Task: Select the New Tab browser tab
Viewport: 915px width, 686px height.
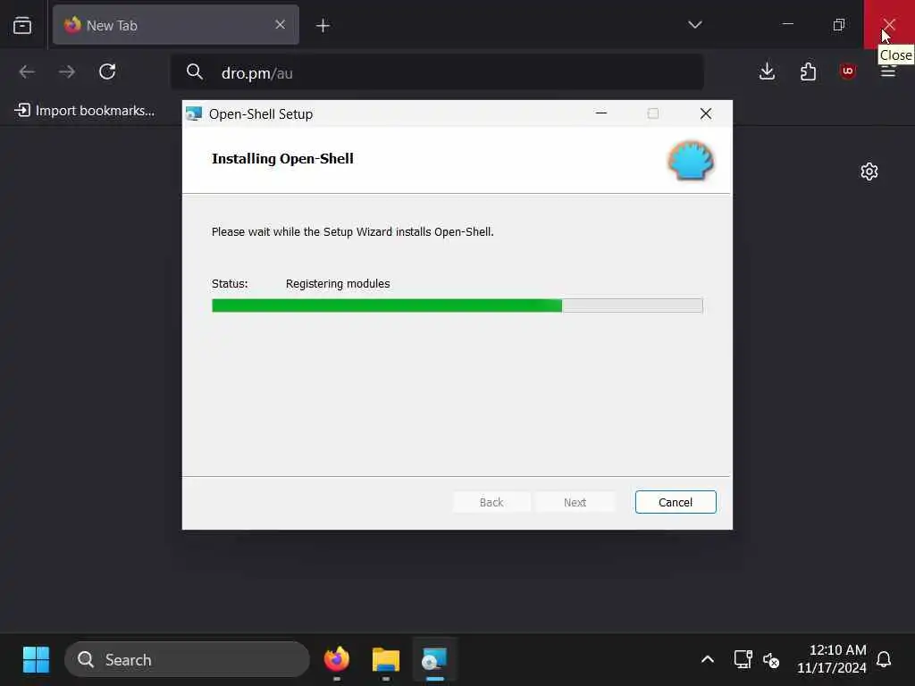Action: 176,25
